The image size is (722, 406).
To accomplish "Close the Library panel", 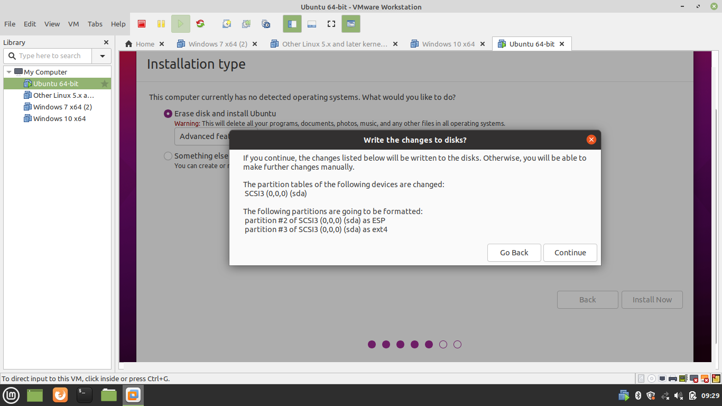I will (106, 42).
